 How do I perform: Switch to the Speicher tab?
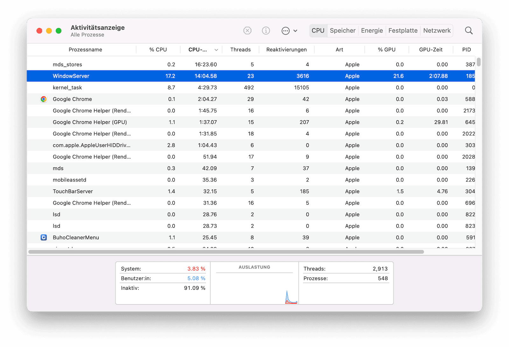342,31
